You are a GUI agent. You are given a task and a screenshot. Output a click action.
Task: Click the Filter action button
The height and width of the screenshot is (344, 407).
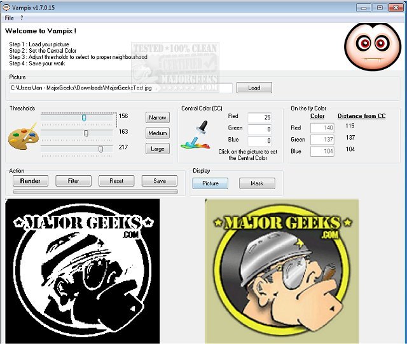(74, 181)
